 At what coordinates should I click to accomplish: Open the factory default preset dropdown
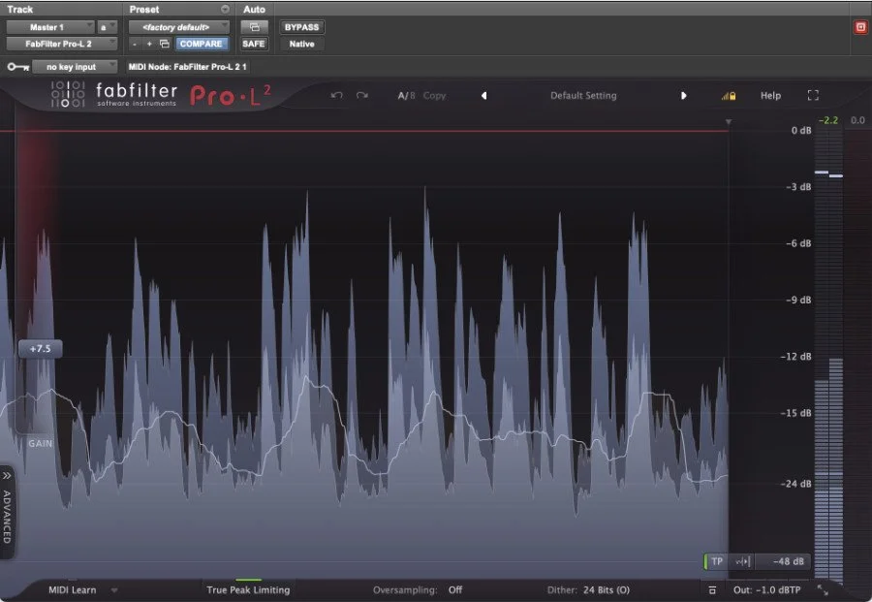(x=179, y=27)
